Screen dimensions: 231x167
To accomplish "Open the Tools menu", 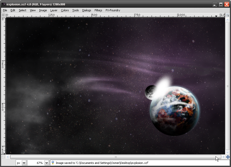I will [76, 10].
